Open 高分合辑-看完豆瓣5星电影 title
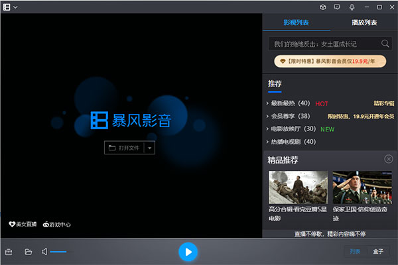398x265 pixels. point(298,213)
